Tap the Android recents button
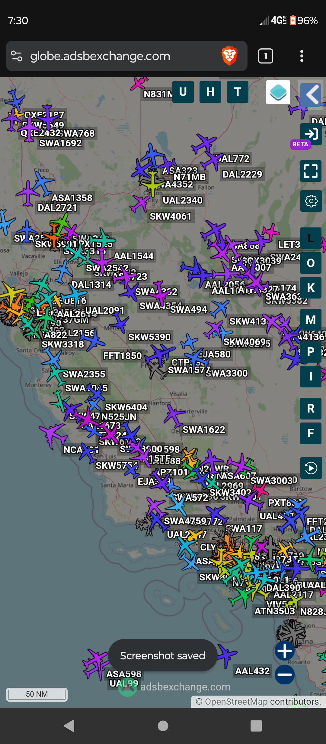The height and width of the screenshot is (744, 326). pos(256,726)
